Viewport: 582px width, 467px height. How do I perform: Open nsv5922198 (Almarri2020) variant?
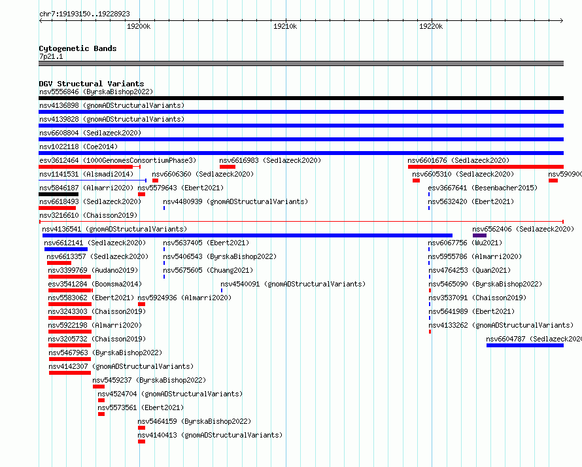[x=95, y=325]
